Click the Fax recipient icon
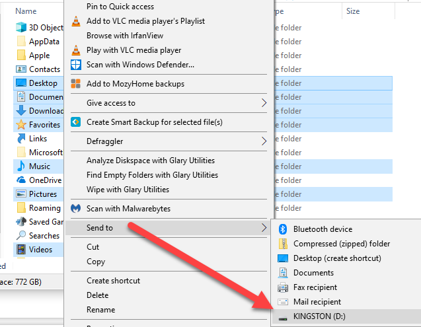The image size is (421, 327). 284,287
